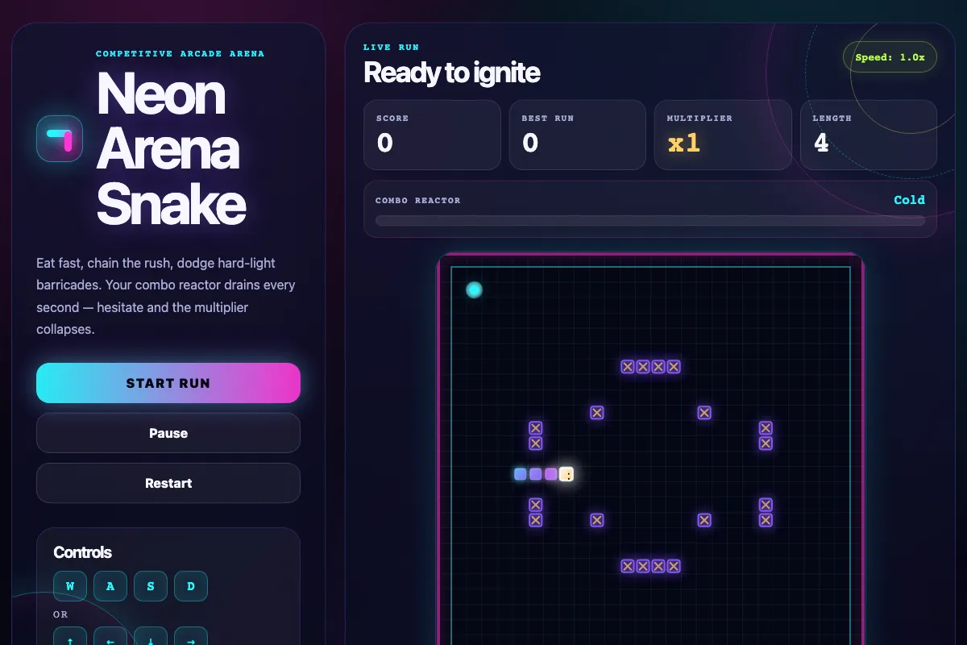
Task: Select the A control key
Action: 110,586
